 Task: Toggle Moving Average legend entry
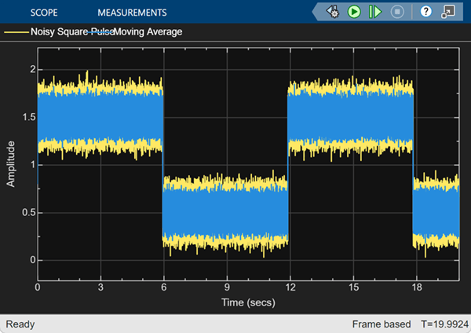click(148, 33)
